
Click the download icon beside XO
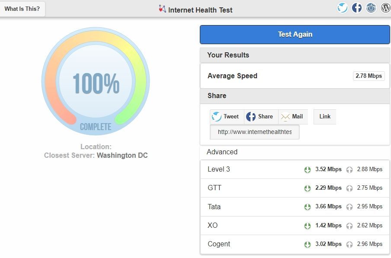click(x=307, y=225)
